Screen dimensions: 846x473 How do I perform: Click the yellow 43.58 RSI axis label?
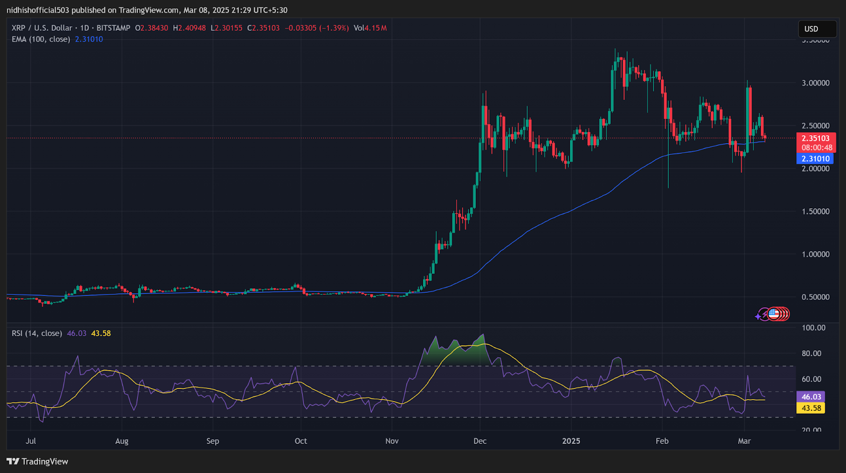point(811,408)
